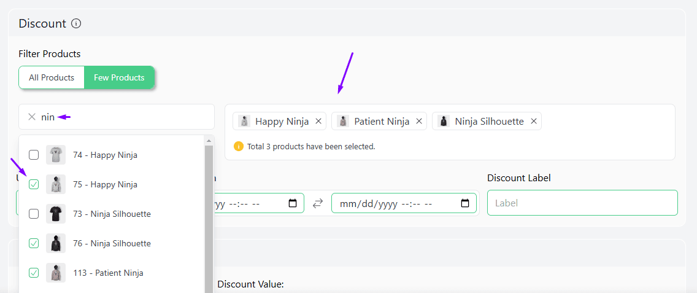Viewport: 697px width, 293px height.
Task: Select the Few Products filter option
Action: [119, 77]
